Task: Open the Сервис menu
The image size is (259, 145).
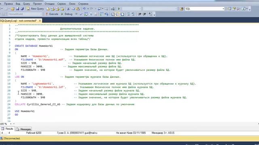Action: 62,4
